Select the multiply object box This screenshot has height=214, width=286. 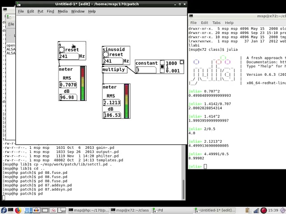(x=114, y=70)
